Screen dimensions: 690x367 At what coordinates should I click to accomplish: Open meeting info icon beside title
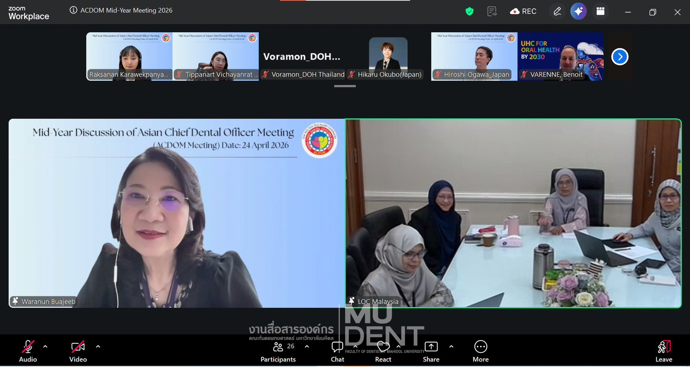(x=73, y=10)
